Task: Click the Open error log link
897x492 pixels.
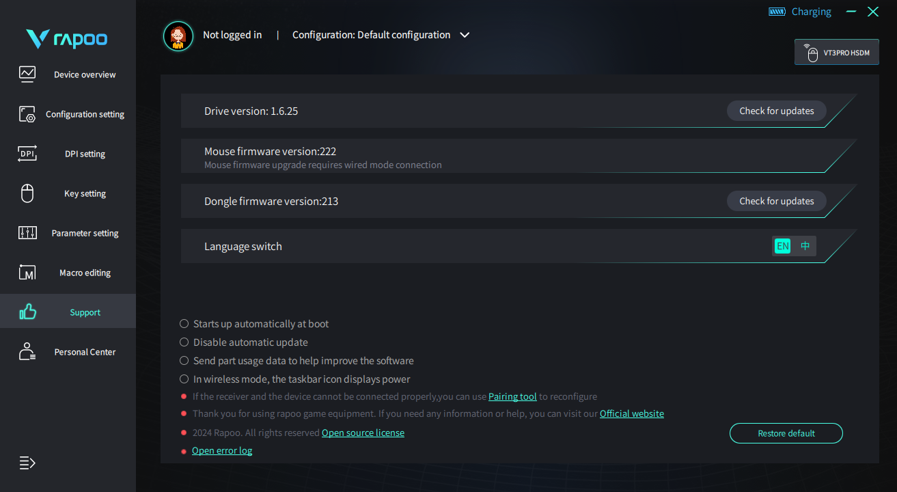Action: 222,450
